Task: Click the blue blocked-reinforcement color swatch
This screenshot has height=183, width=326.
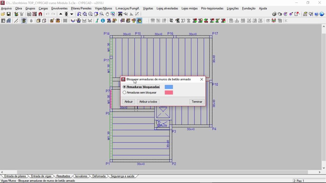Action: [169, 87]
